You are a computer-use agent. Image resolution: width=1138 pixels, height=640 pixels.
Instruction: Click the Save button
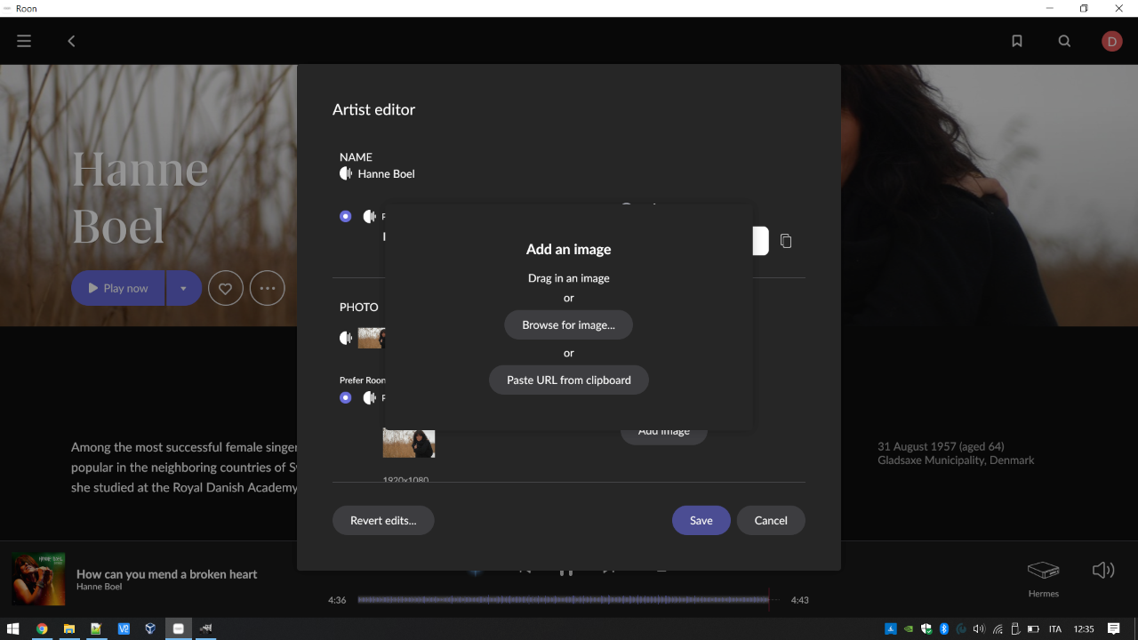tap(701, 520)
